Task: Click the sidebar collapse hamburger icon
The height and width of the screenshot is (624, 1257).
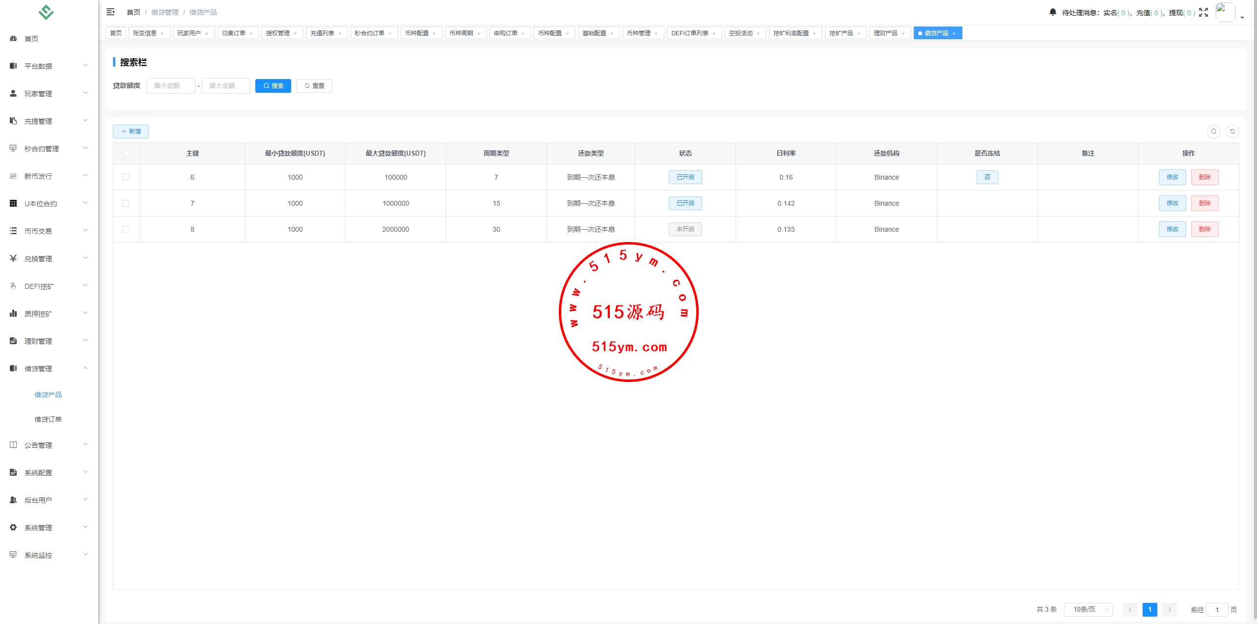Action: tap(110, 12)
